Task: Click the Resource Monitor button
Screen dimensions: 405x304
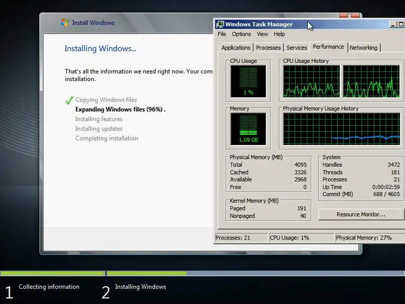Action: point(361,214)
